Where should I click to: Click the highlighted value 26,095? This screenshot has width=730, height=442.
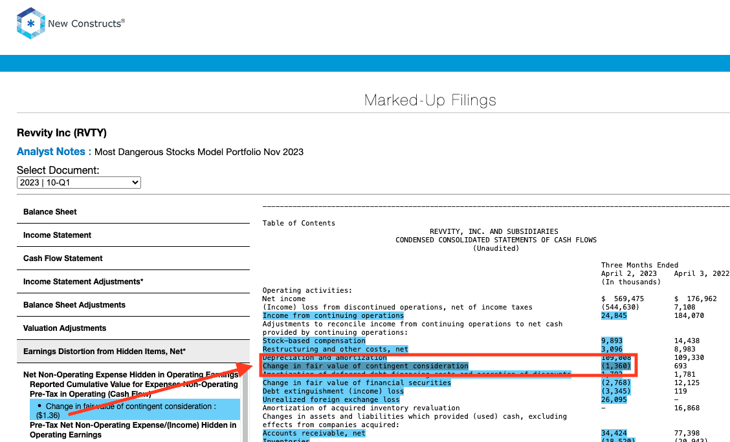pyautogui.click(x=614, y=399)
